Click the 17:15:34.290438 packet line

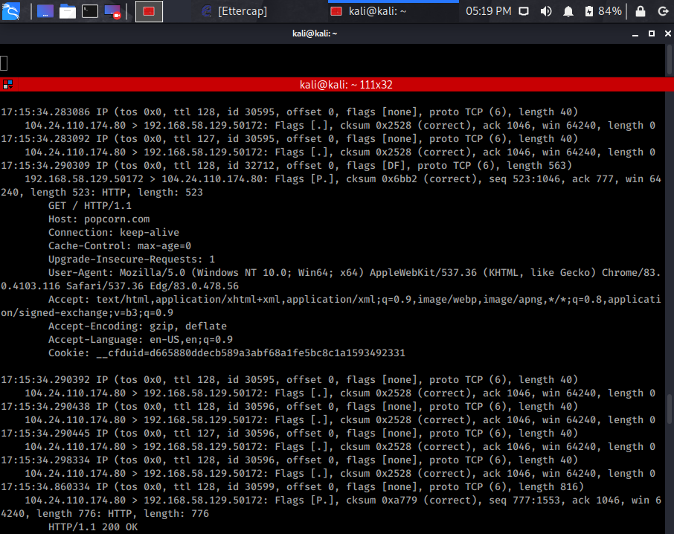point(289,406)
